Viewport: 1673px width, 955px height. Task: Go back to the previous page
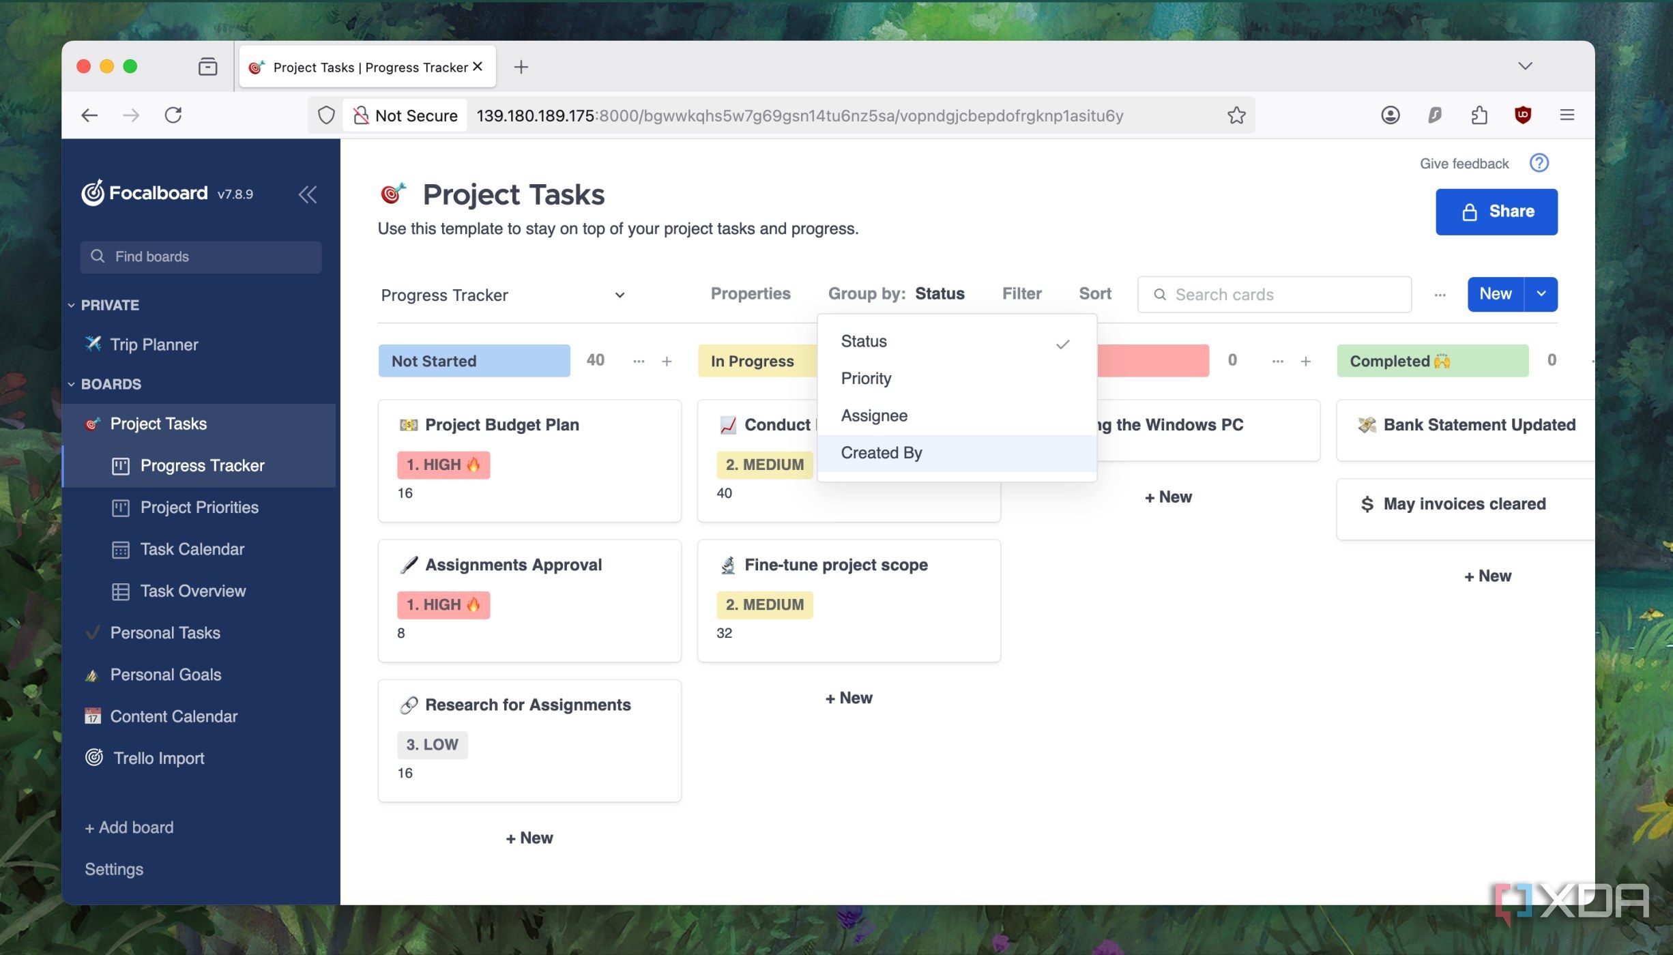coord(89,115)
